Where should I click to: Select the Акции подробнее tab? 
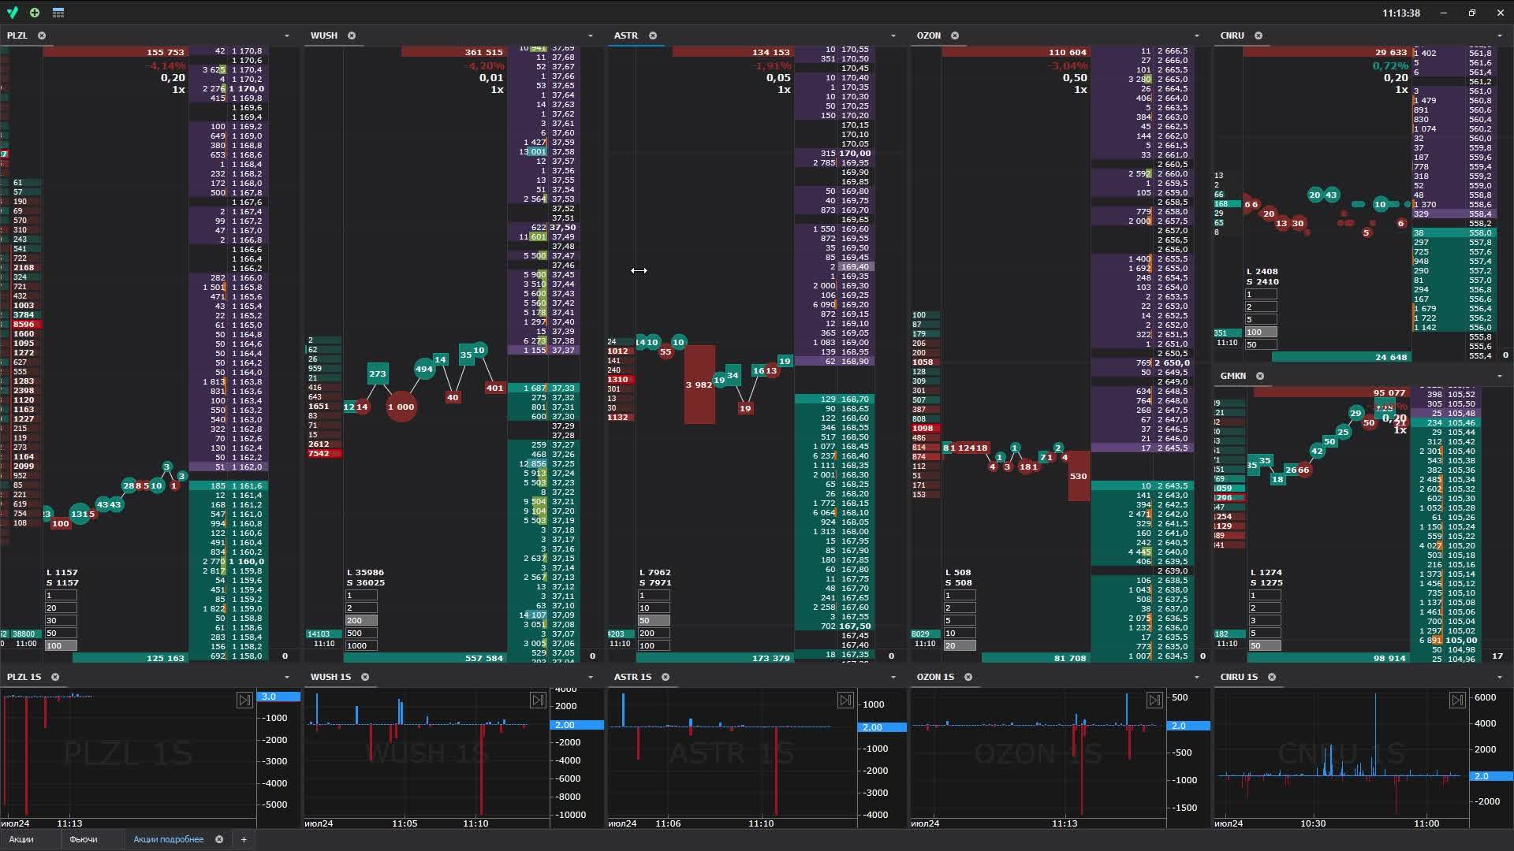click(x=169, y=839)
